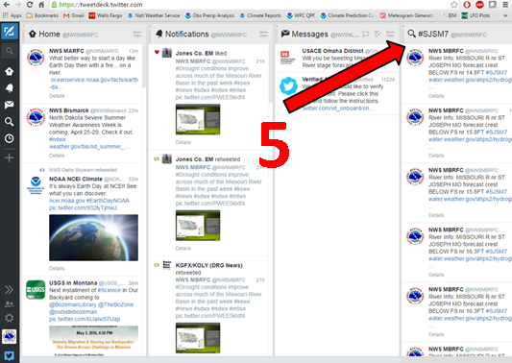The image size is (512, 363).
Task: Show more bookmarks overflow chevron
Action: (x=505, y=15)
